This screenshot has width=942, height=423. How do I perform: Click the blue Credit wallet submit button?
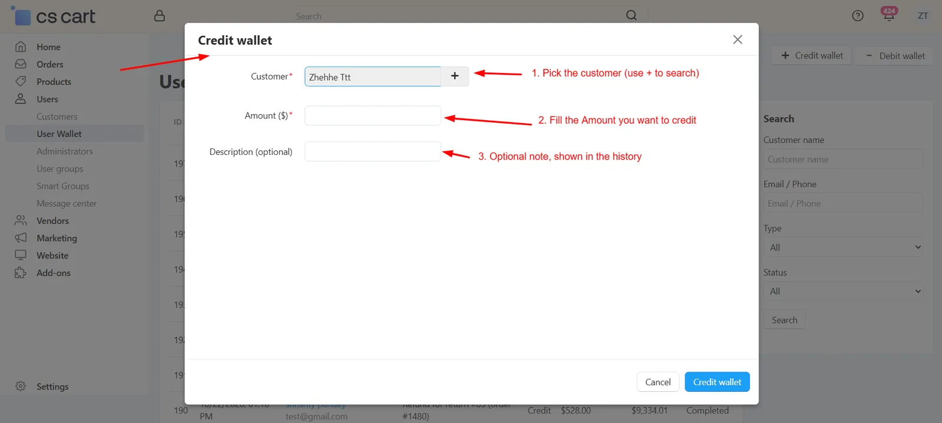tap(717, 382)
